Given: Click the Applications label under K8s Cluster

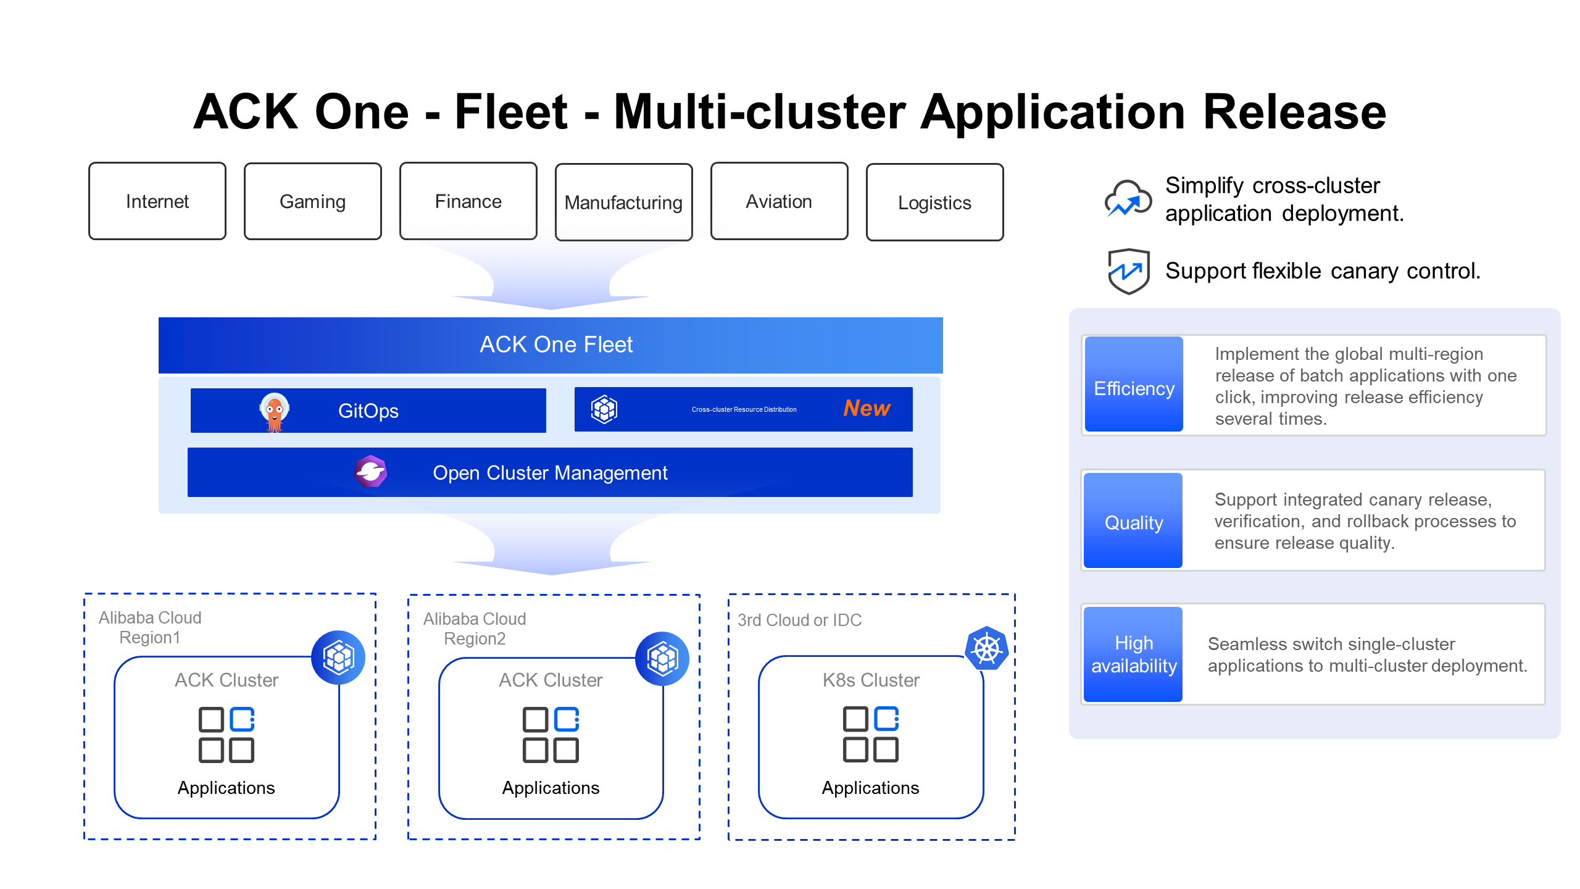Looking at the screenshot, I should tap(871, 788).
